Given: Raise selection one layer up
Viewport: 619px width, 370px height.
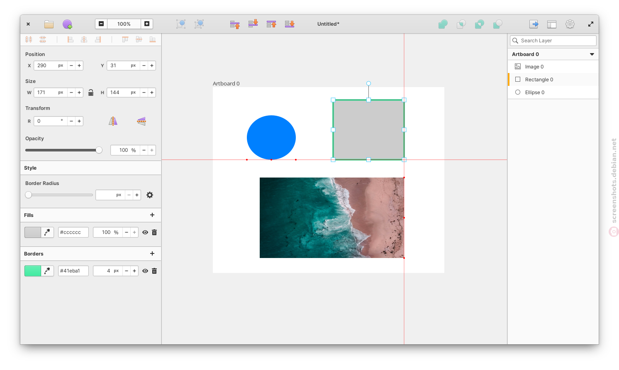Looking at the screenshot, I should 235,24.
